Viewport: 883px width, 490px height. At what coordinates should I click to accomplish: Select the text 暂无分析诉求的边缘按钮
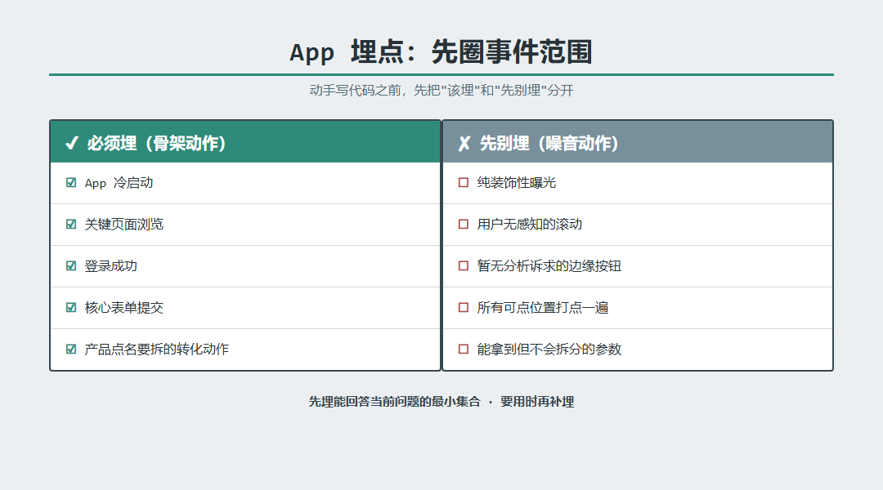(549, 266)
